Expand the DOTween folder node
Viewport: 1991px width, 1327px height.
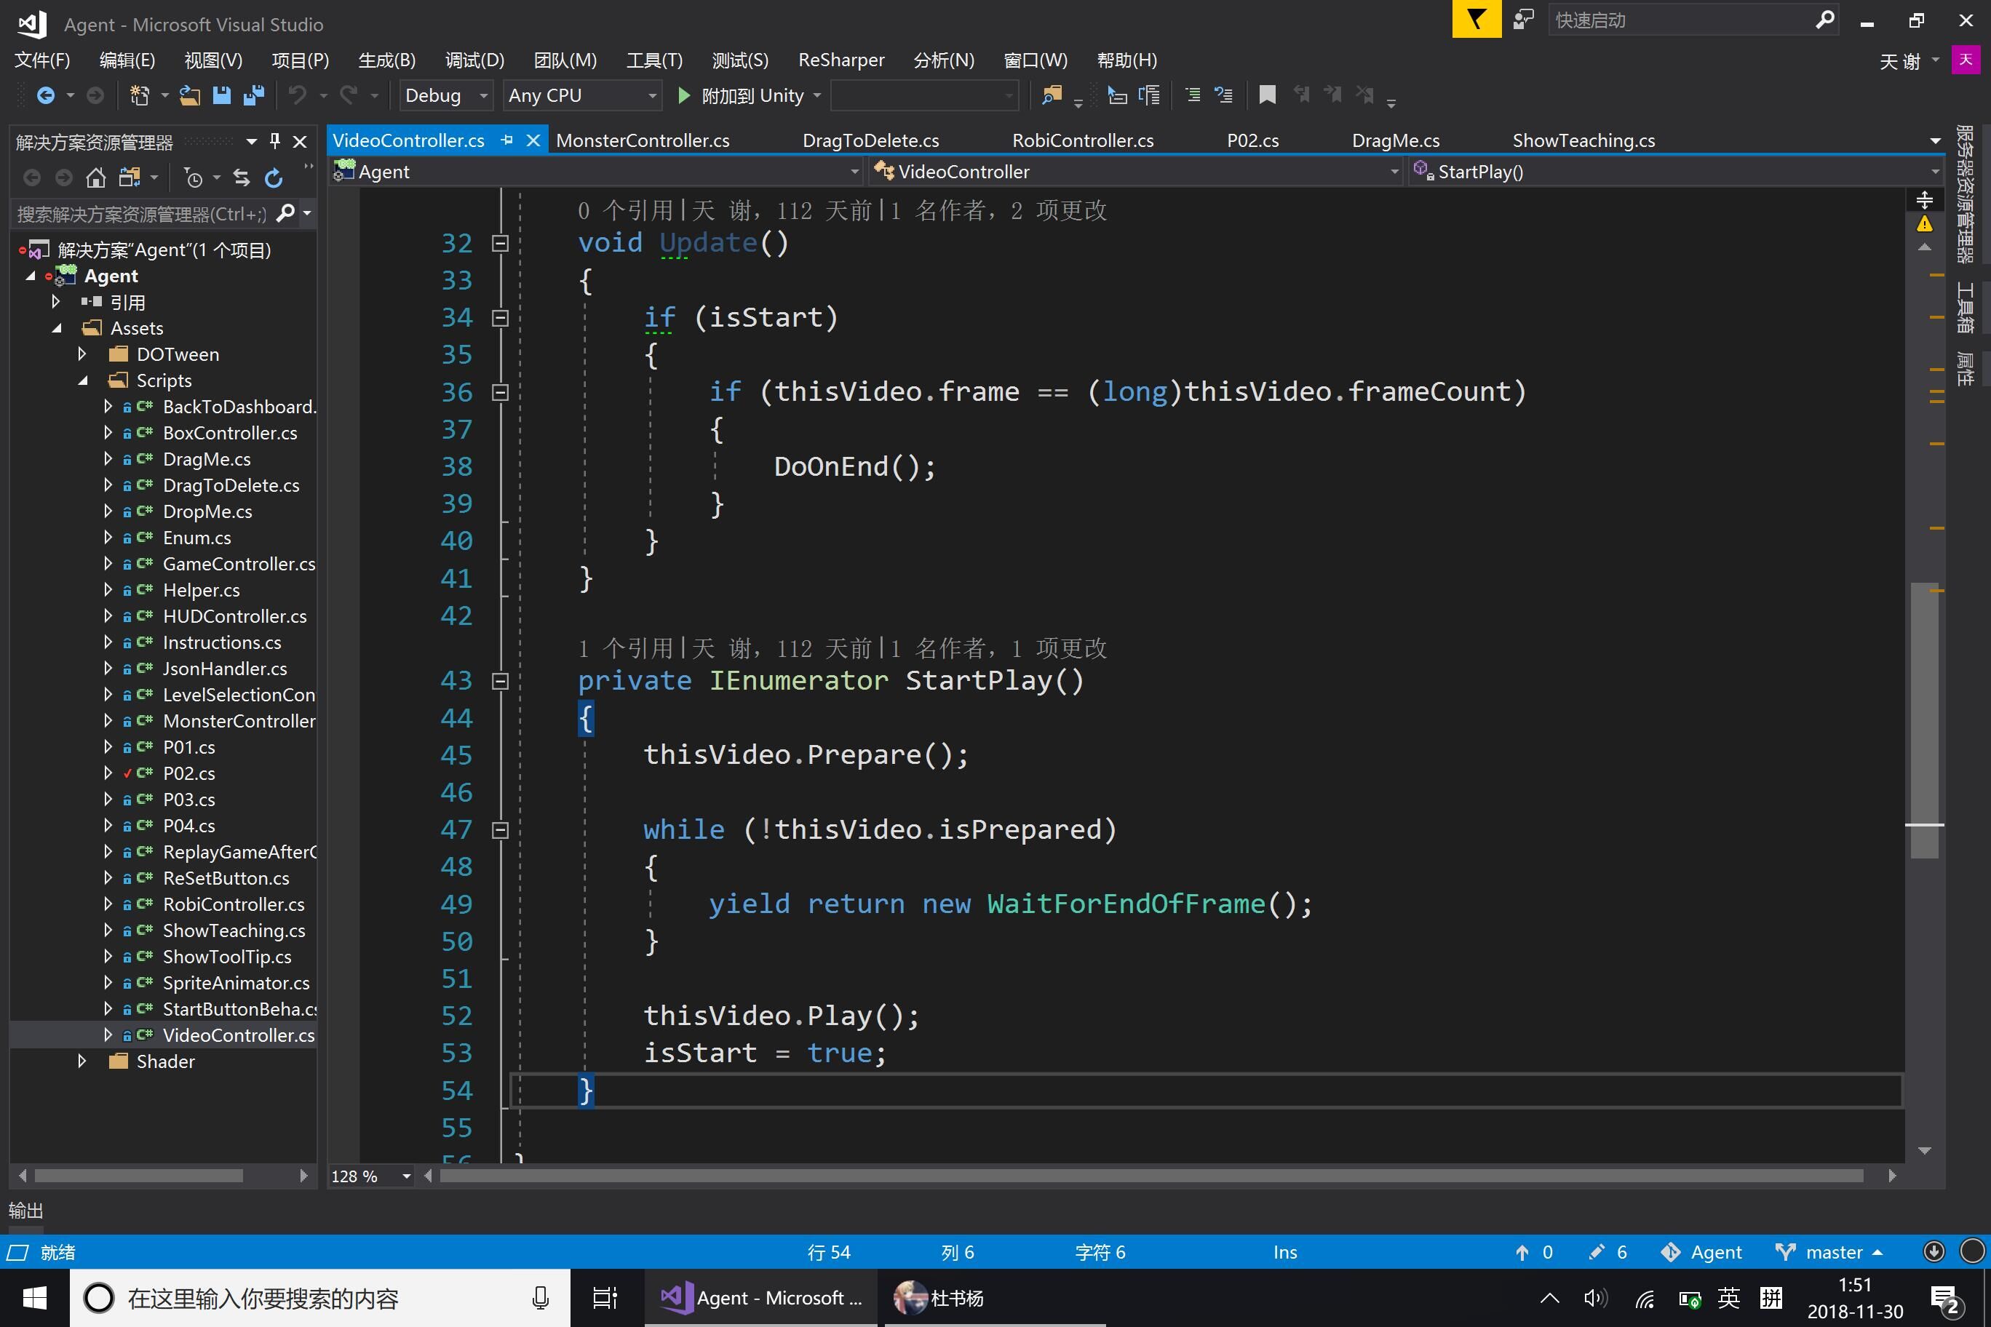[x=82, y=354]
